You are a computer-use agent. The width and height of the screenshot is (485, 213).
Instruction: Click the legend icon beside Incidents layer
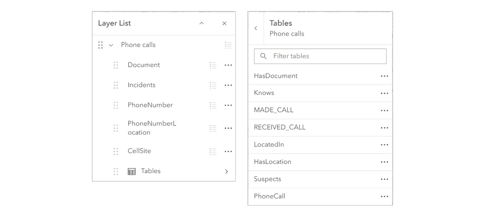(213, 85)
